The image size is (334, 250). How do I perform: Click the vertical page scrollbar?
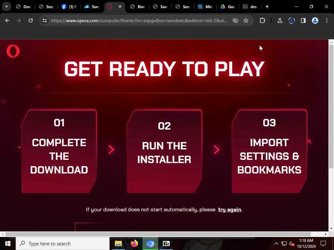[331, 106]
